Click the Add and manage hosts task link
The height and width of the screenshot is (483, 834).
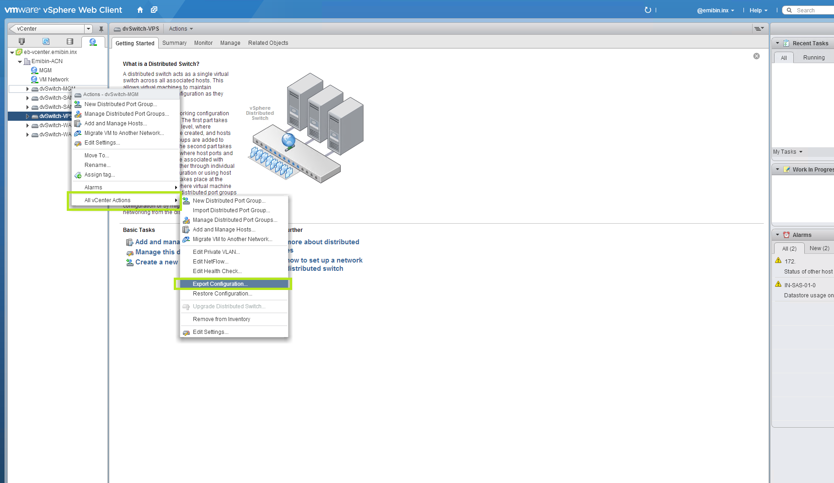click(157, 242)
